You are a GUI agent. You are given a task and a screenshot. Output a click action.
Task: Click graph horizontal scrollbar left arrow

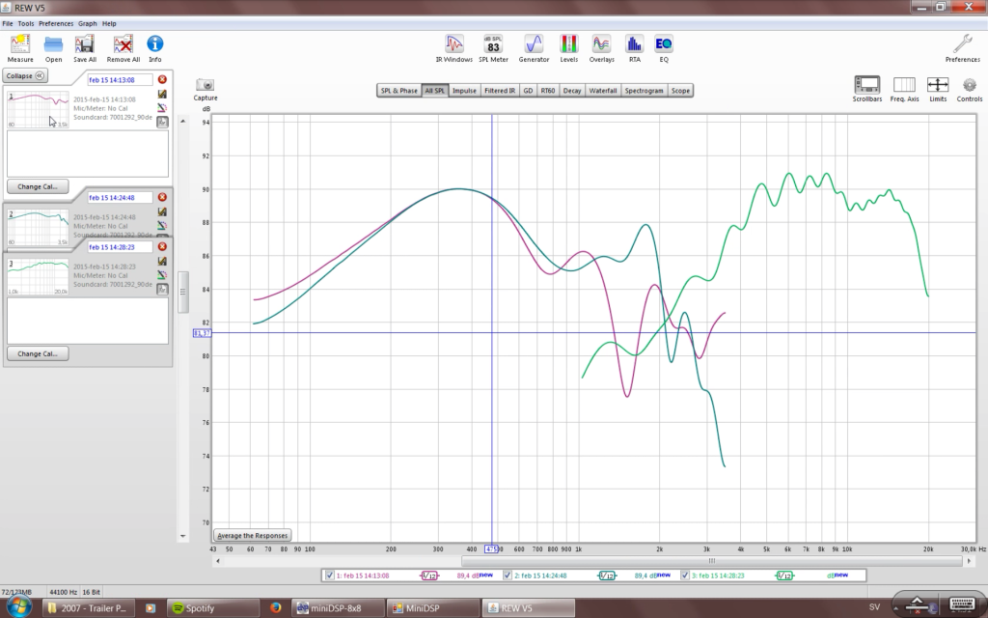[218, 561]
